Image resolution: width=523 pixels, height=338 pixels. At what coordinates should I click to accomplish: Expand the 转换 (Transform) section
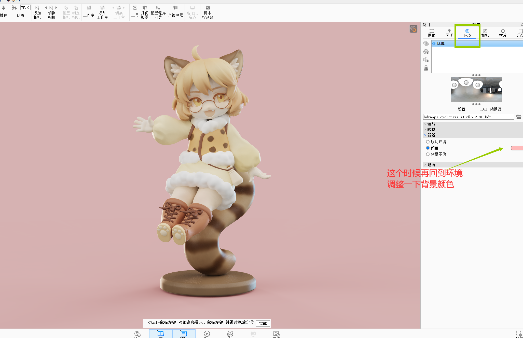click(431, 130)
